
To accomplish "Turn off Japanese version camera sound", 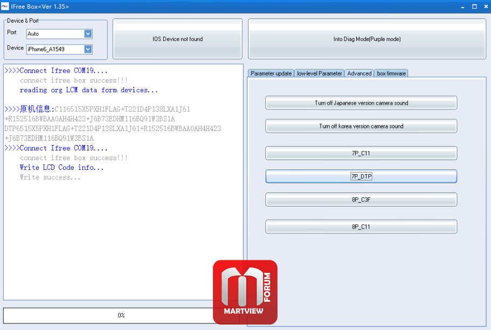I will pos(361,103).
